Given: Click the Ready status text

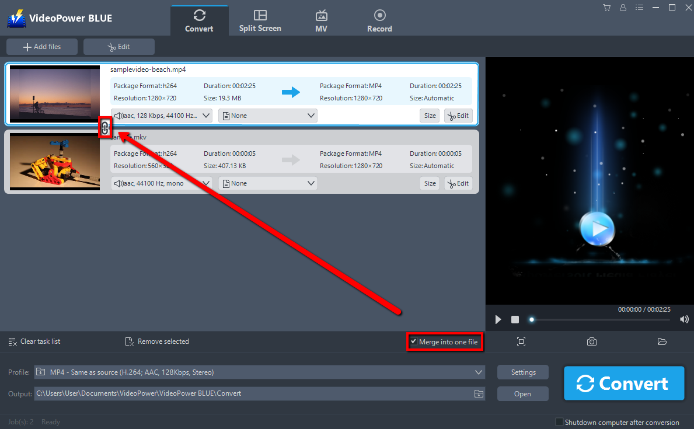Looking at the screenshot, I should point(50,422).
